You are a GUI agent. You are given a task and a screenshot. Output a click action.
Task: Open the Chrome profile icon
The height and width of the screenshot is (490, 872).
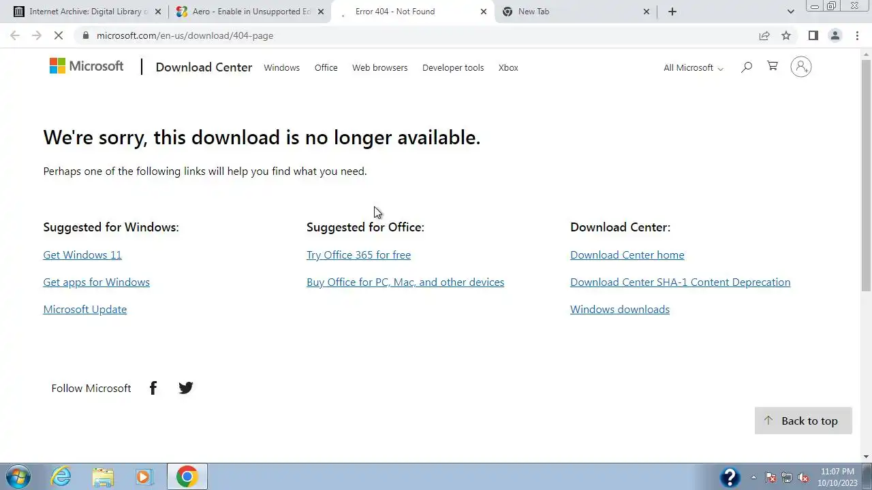(x=835, y=35)
